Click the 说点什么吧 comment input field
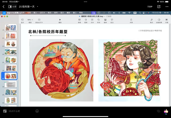Viewport: 171px width, 118px height. point(14,111)
